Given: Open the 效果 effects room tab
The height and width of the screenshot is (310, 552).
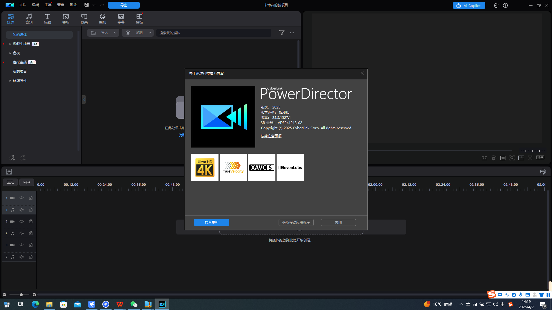Looking at the screenshot, I should (84, 19).
